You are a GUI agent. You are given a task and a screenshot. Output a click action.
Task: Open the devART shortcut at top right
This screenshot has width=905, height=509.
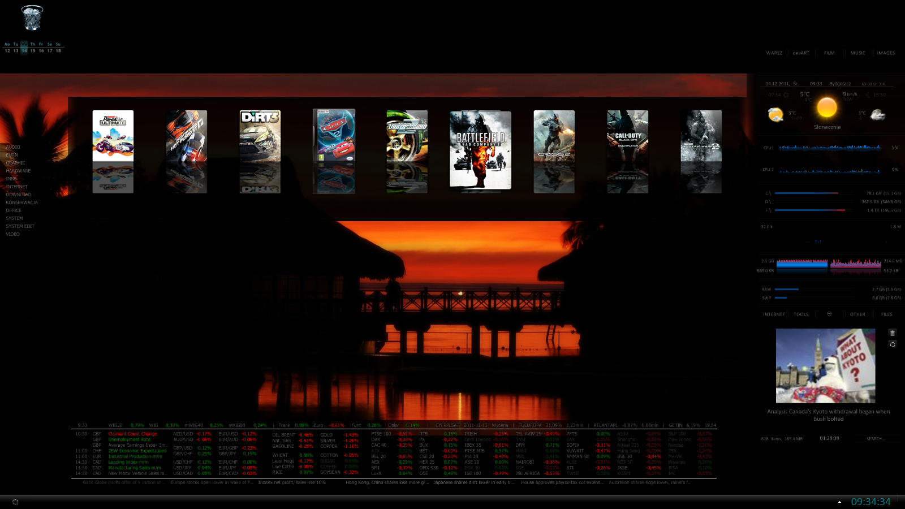click(x=801, y=53)
